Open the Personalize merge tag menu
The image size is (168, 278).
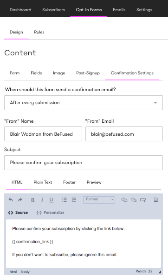tap(50, 212)
